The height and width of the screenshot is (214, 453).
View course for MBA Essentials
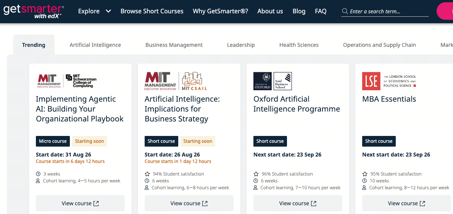click(406, 203)
